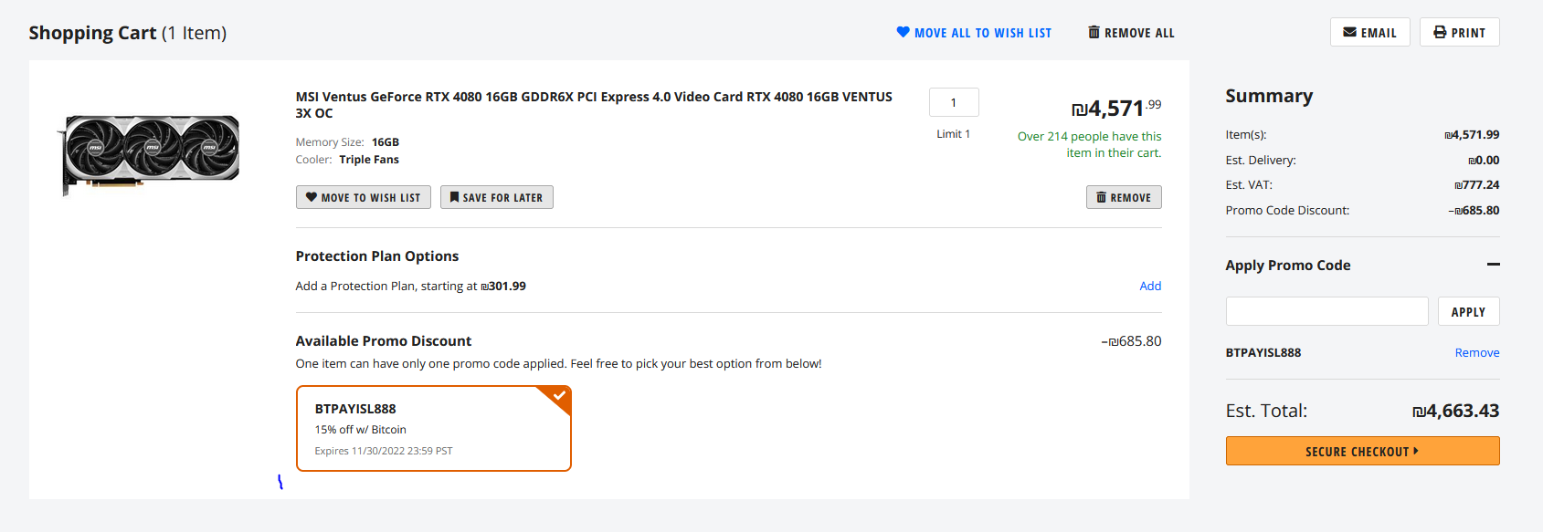Add a Protection Plan via Add link

coord(1150,286)
